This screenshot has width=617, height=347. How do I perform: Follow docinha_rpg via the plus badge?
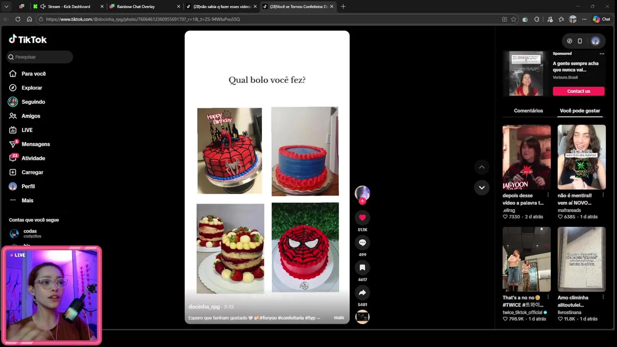(362, 201)
